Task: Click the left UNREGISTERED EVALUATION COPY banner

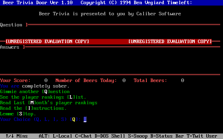Action: click(x=47, y=41)
